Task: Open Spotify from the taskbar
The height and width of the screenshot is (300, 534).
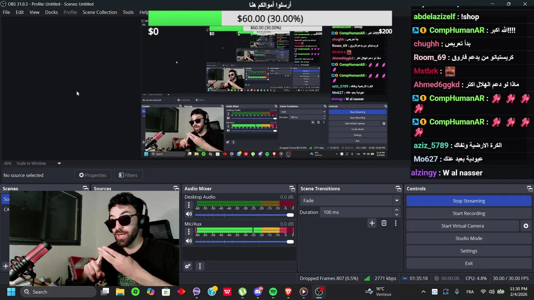Action: click(273, 292)
